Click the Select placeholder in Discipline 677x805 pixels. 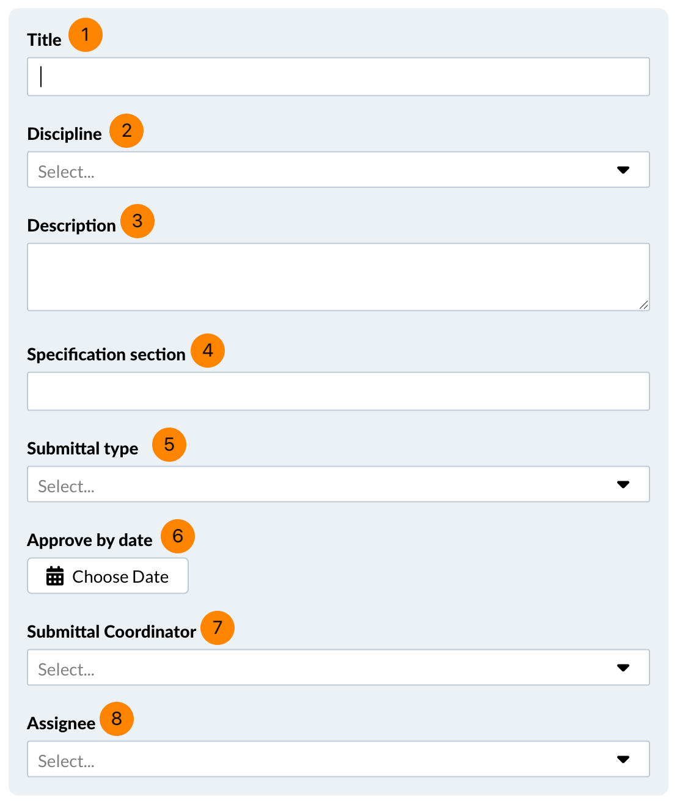tap(66, 172)
